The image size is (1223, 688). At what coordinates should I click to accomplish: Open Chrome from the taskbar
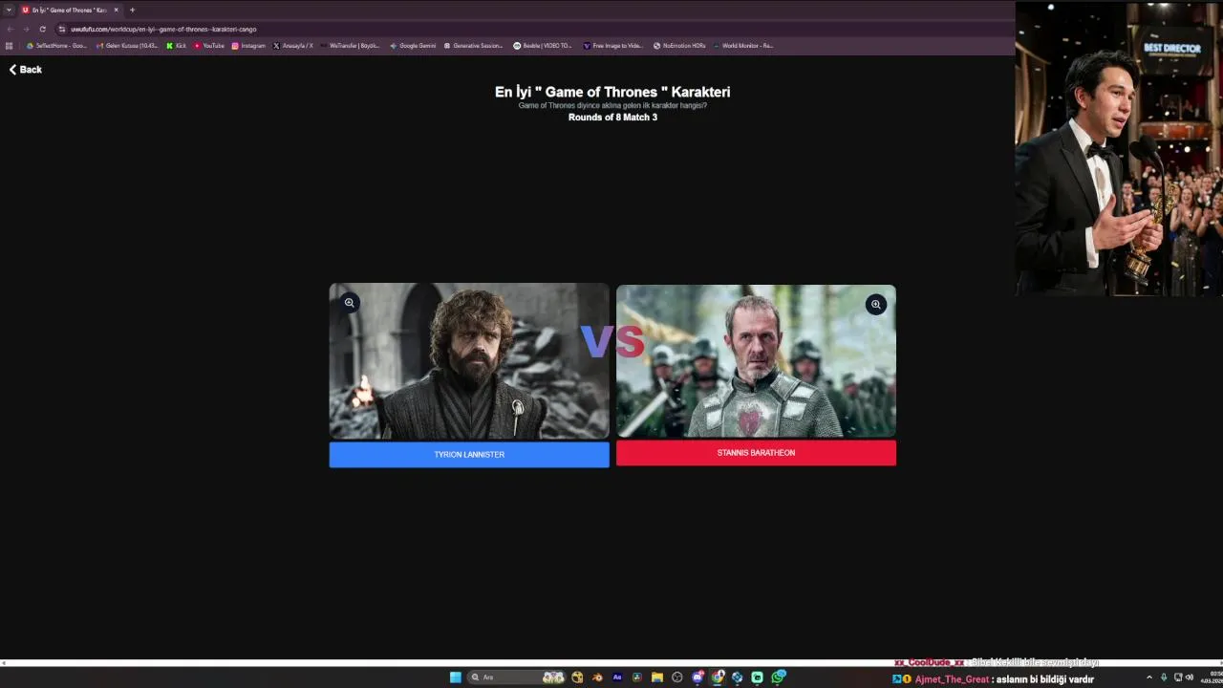click(718, 677)
